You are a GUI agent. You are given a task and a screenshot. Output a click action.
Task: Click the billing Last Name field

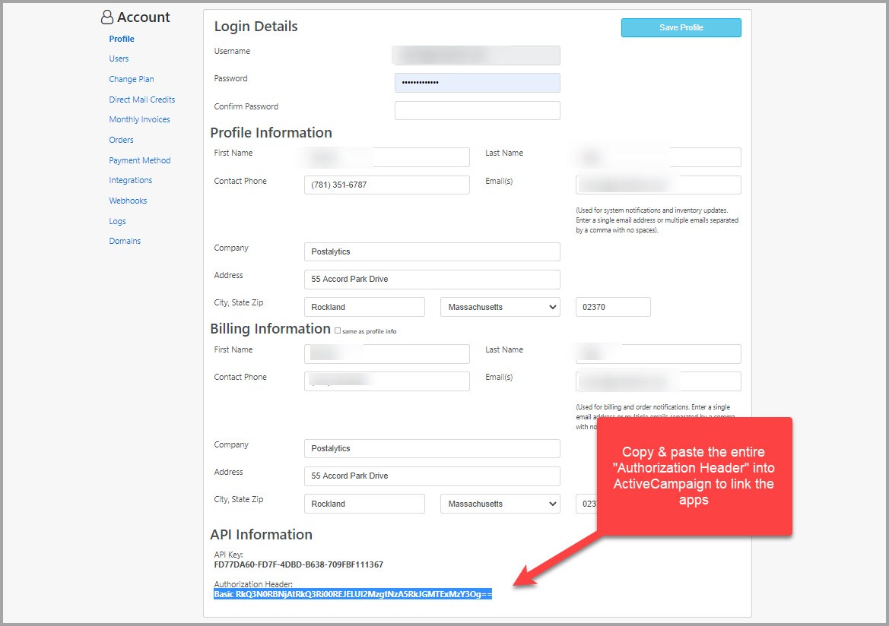[659, 353]
